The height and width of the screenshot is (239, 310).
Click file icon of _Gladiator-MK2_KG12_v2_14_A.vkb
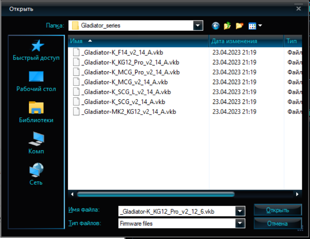76,112
